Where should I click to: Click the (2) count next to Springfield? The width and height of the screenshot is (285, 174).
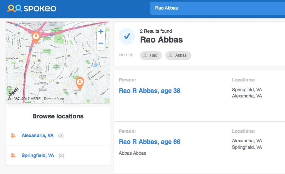[62, 155]
